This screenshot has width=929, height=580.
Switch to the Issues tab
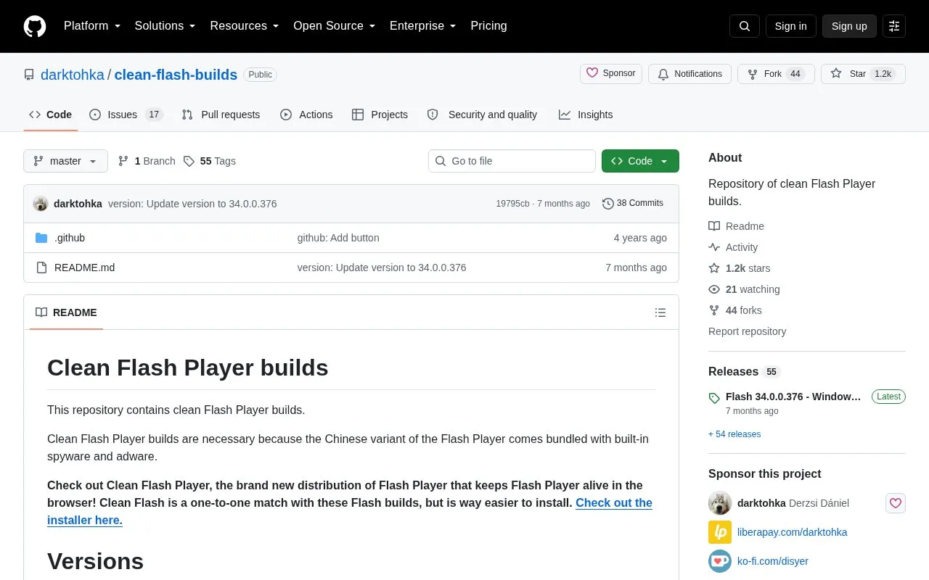(126, 115)
